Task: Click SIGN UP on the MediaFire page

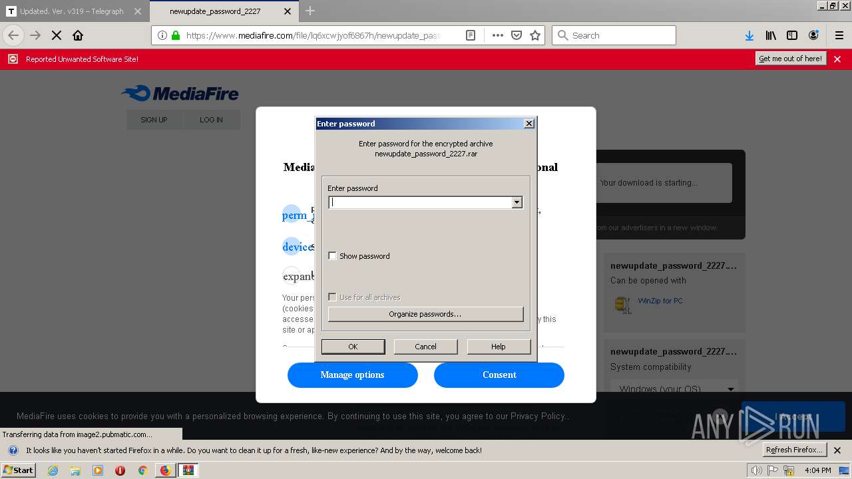Action: (154, 120)
